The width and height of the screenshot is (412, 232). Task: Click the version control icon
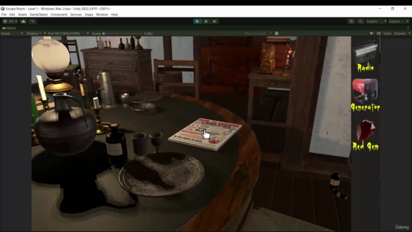[32, 21]
